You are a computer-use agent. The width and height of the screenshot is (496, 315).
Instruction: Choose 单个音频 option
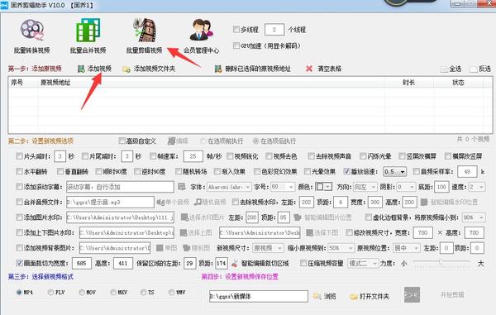tap(173, 202)
